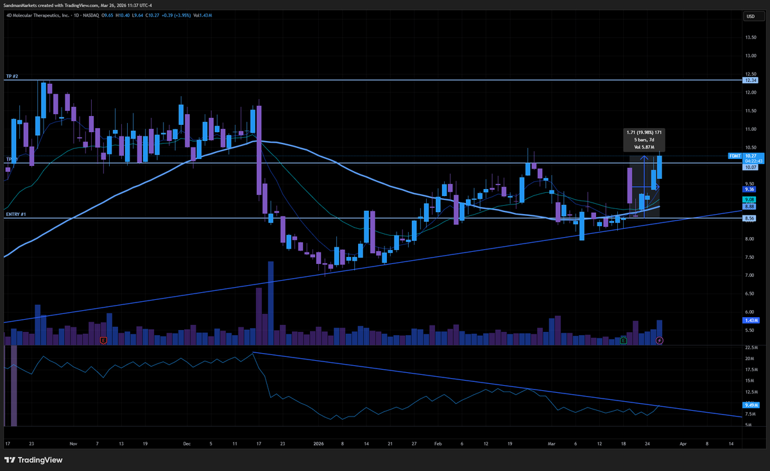Click the 2026 label on the date axis

point(318,443)
